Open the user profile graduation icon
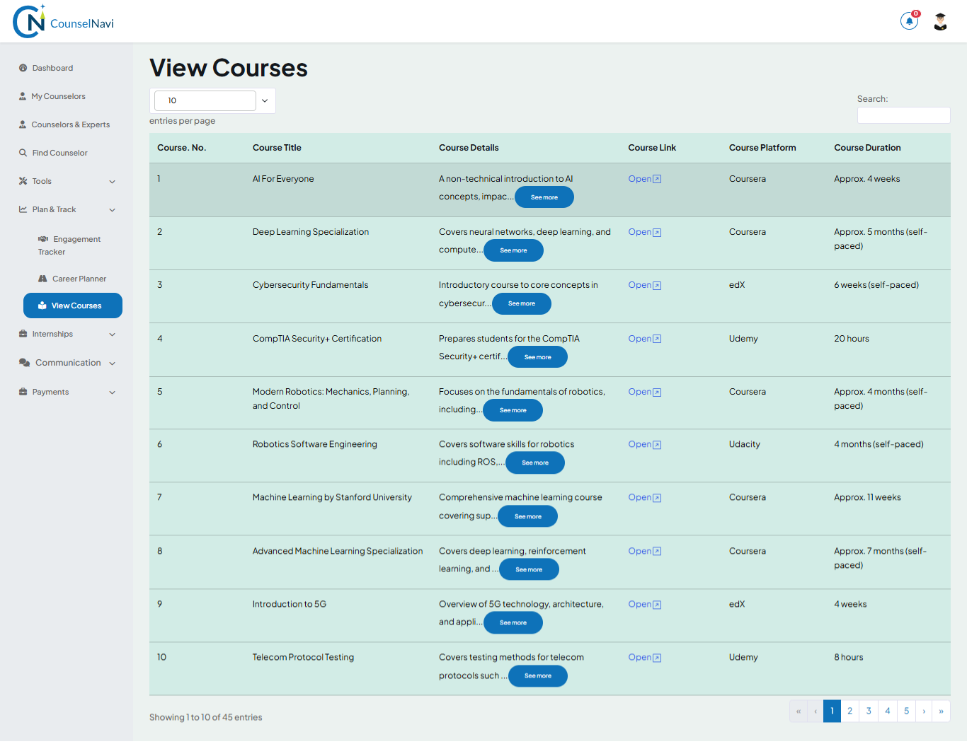967x744 pixels. (939, 21)
